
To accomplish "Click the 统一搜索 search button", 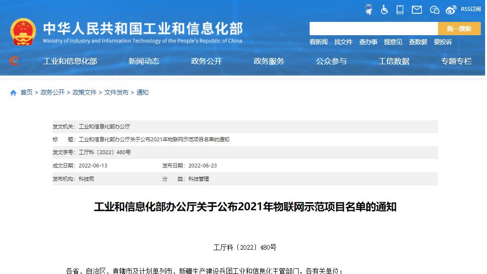I will 459,29.
